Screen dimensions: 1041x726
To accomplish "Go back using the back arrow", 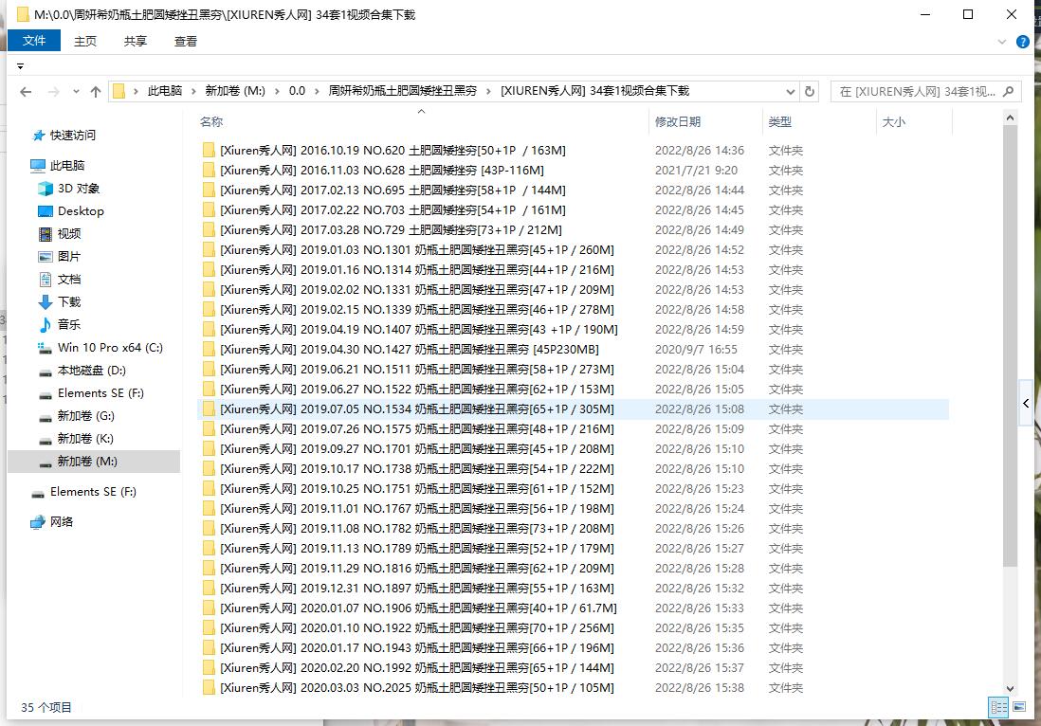I will coord(26,92).
